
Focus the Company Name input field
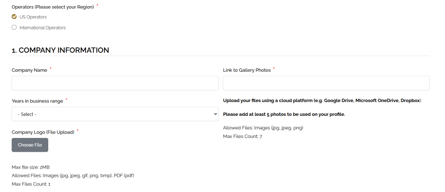click(x=115, y=83)
